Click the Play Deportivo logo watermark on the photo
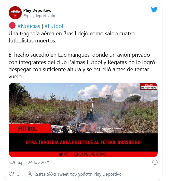The width and height of the screenshot is (180, 181). click(149, 86)
